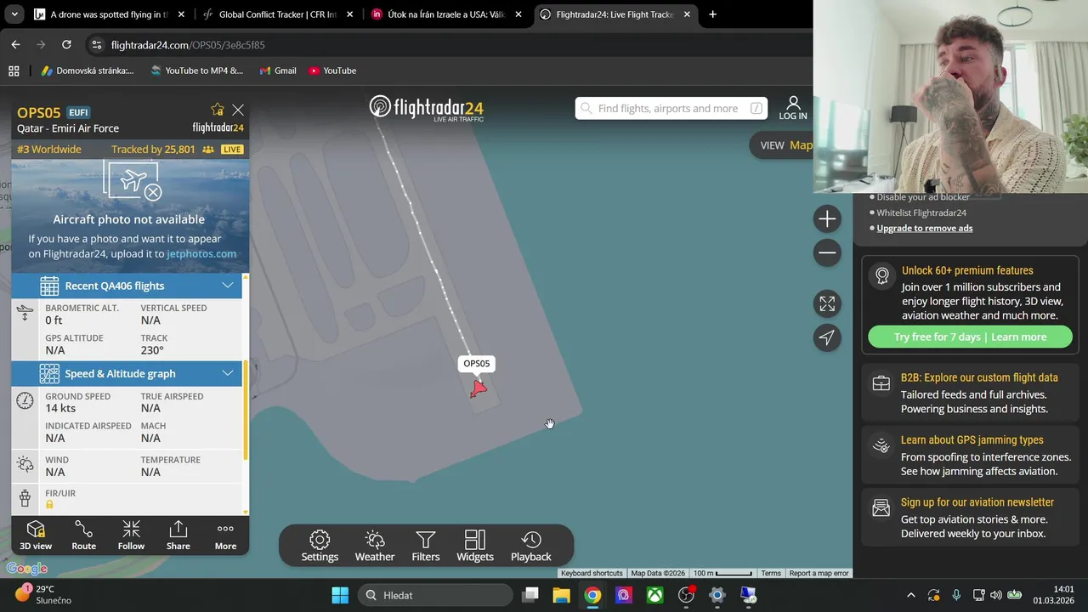1088x612 pixels.
Task: Click the '14 kts' ground speed value
Action: (60, 408)
